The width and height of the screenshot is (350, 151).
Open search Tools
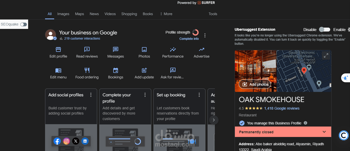click(x=213, y=14)
